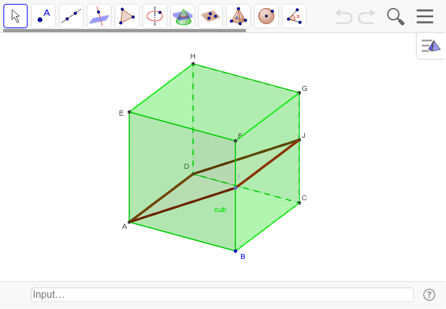The image size is (446, 309).
Task: Click the toolbar horizontal scrollbar
Action: pyautogui.click(x=125, y=31)
